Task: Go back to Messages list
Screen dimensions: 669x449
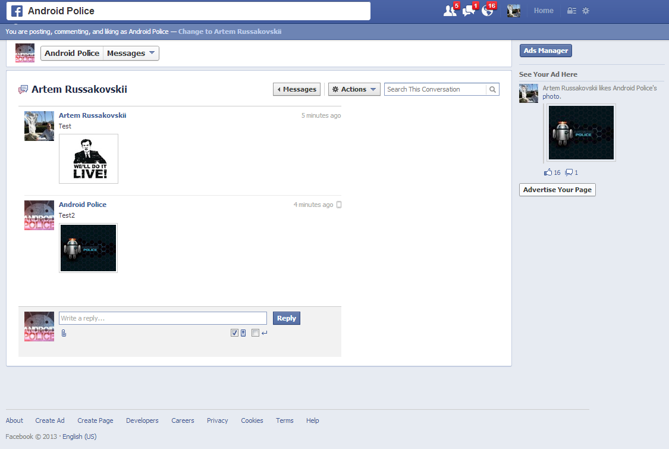Action: (x=297, y=89)
